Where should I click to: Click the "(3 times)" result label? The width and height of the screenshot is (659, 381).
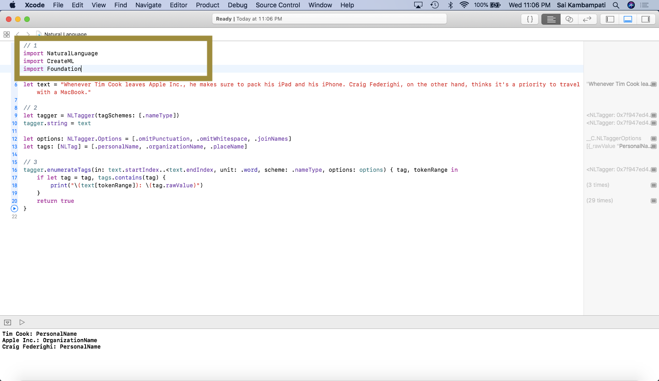(598, 185)
